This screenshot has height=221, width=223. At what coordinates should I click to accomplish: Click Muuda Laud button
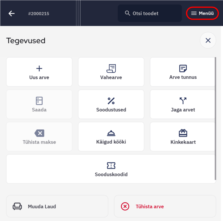(x=57, y=206)
